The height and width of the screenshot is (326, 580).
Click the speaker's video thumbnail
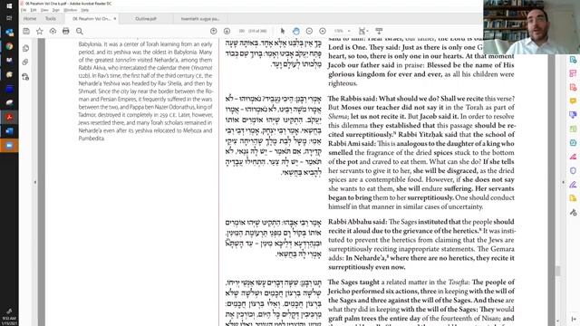[x=532, y=27]
